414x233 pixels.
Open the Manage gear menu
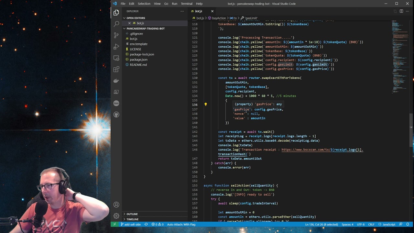click(116, 216)
